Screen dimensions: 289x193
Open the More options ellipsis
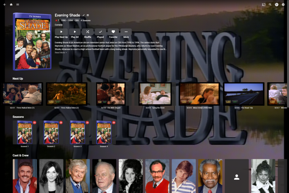pyautogui.click(x=126, y=32)
